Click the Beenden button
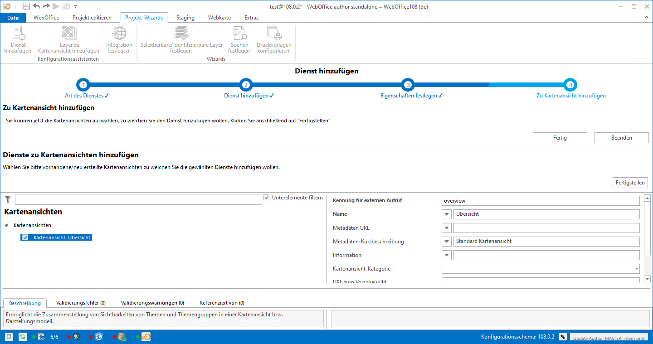Viewport: 653px width, 344px height. click(621, 138)
